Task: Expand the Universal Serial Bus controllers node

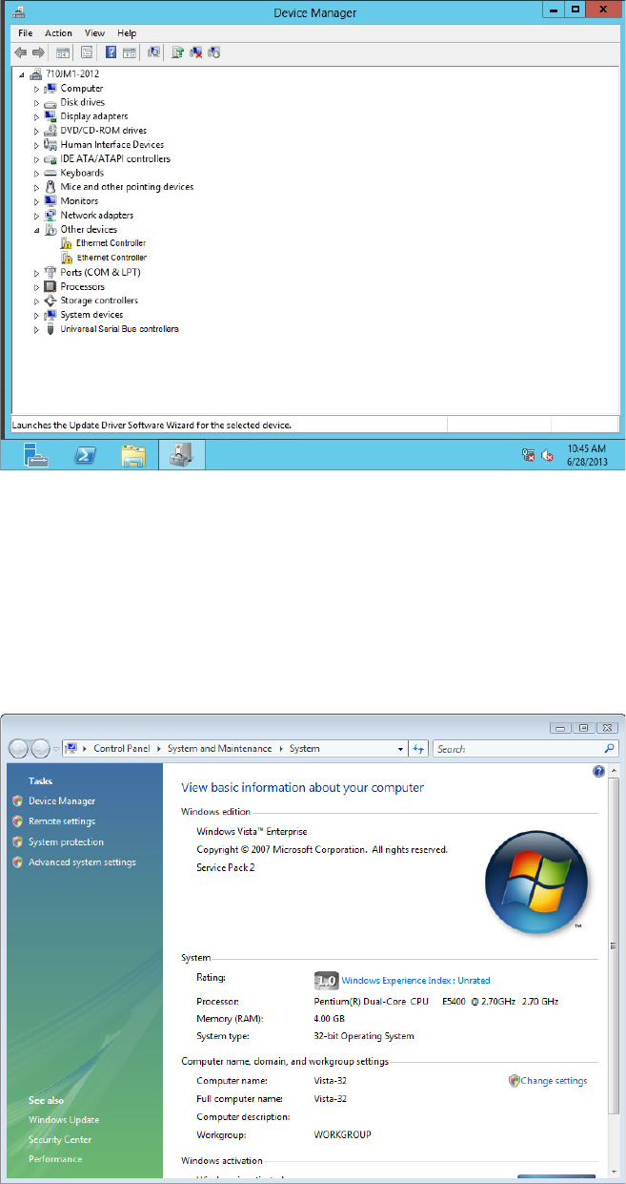Action: [x=37, y=329]
